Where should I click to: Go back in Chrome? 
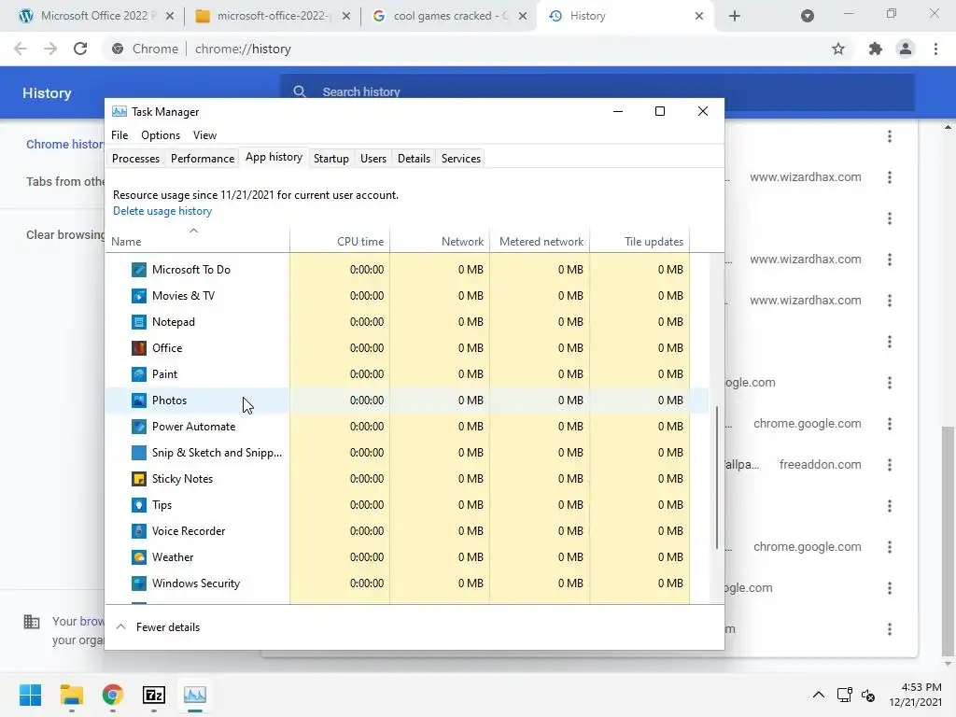[x=21, y=49]
